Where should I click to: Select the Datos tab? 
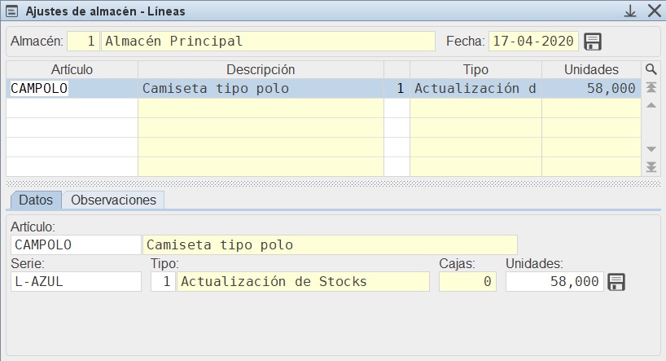[x=36, y=200]
